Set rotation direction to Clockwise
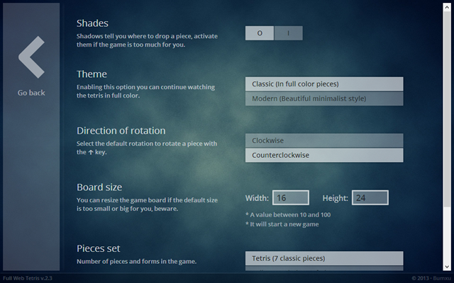Screen dimensions: 454x283 click(x=323, y=141)
